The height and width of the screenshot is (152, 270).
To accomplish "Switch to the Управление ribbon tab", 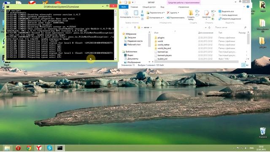I will point(184,7).
